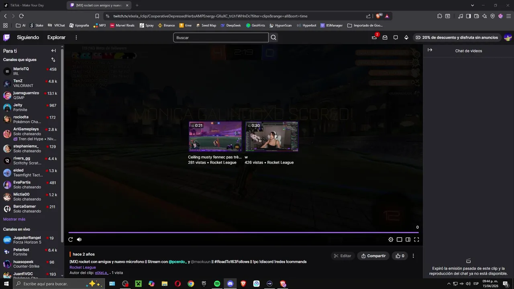
Task: Reload the page
Action: 21,16
